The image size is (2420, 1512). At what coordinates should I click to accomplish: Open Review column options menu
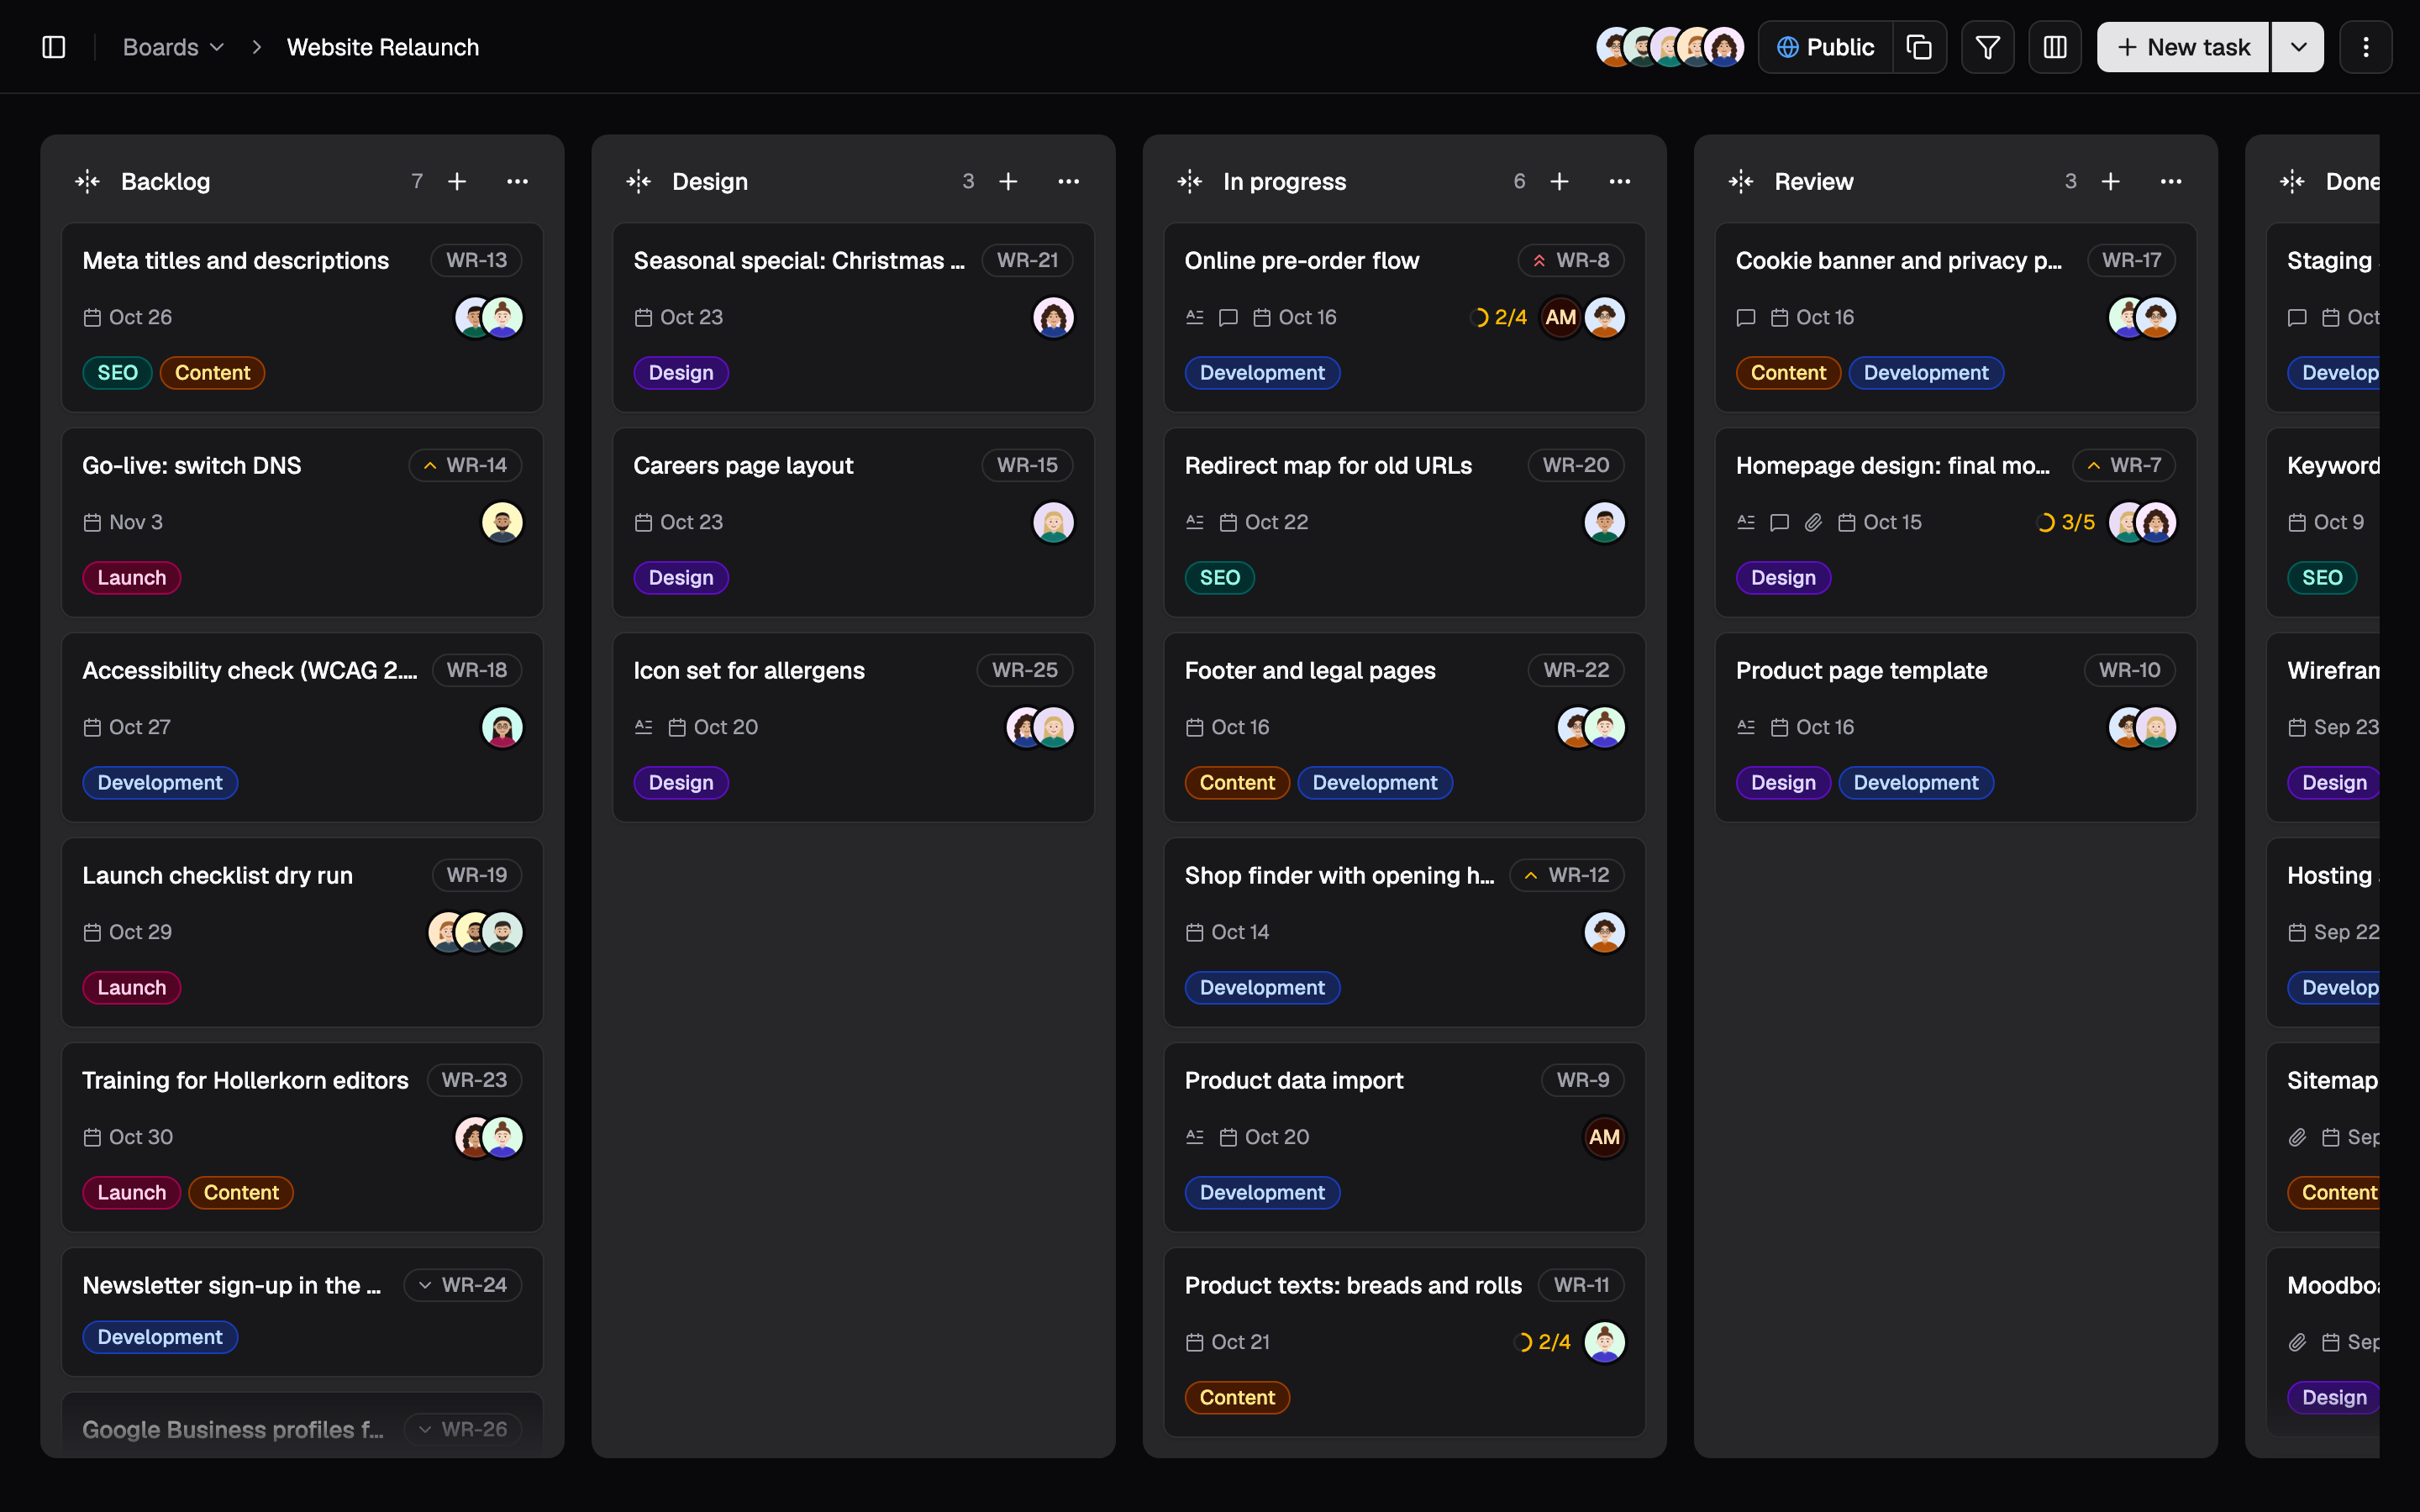2170,181
